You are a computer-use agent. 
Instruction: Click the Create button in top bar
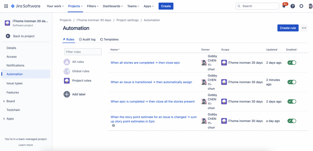[x=166, y=6]
